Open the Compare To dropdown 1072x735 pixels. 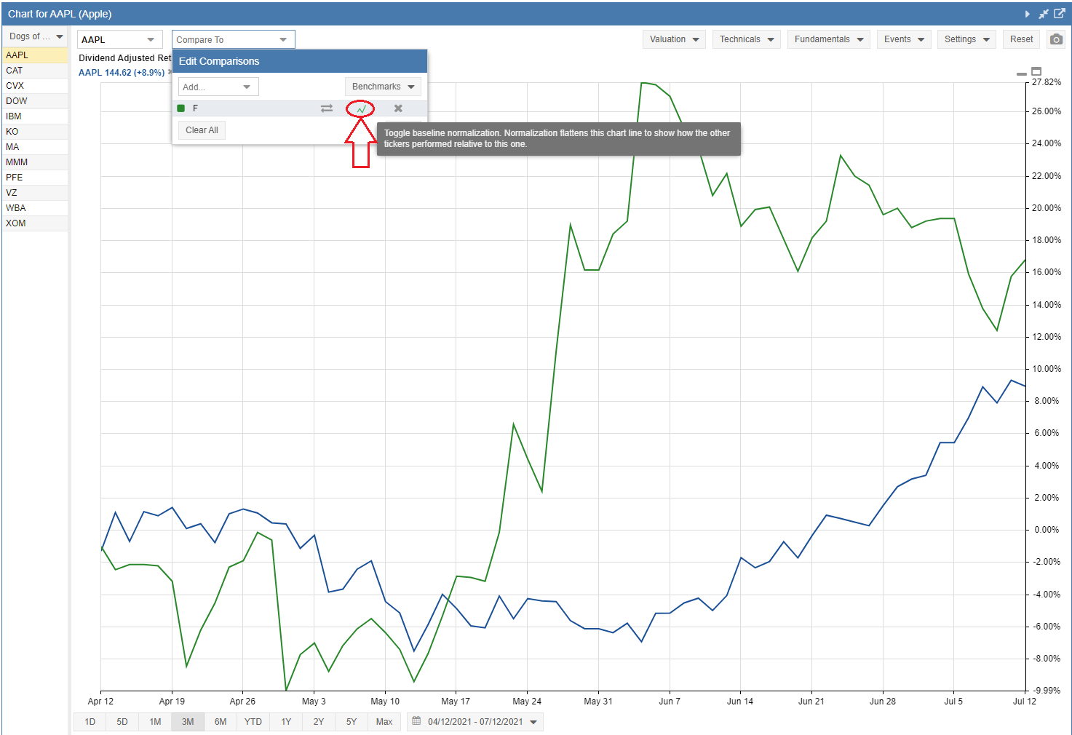click(234, 39)
